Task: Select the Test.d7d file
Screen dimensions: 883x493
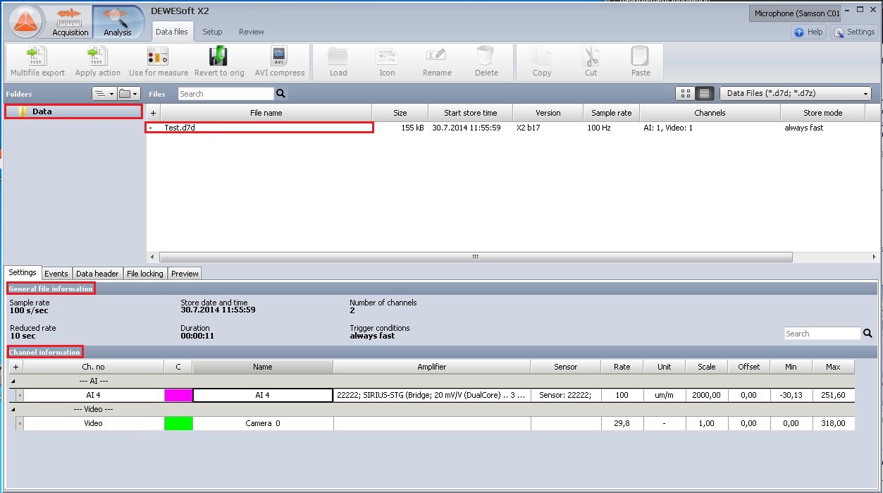Action: (259, 128)
